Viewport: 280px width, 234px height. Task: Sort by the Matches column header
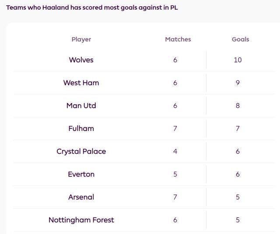click(x=178, y=39)
